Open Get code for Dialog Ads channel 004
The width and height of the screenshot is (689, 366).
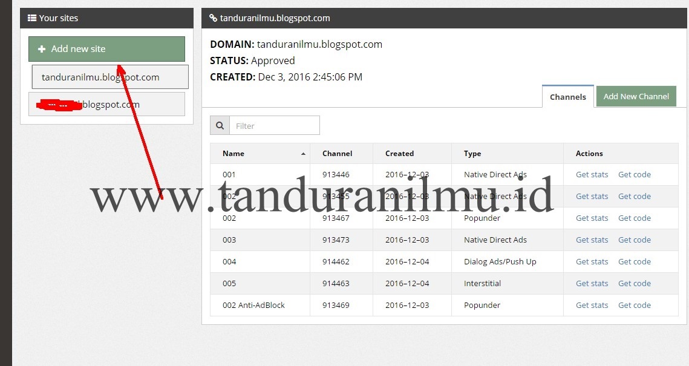pyautogui.click(x=634, y=261)
